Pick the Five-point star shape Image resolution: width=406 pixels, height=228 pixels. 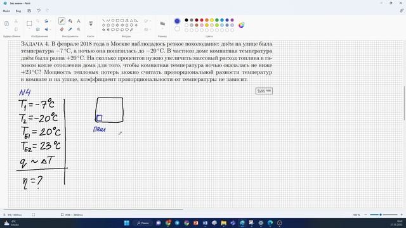(x=103, y=30)
